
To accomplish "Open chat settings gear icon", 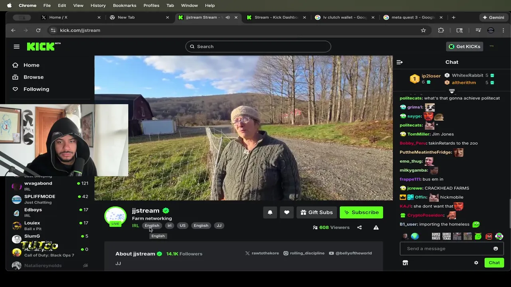I will [x=476, y=263].
